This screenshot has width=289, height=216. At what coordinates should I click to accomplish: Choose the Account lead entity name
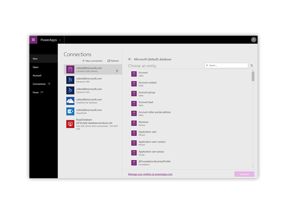(x=146, y=102)
